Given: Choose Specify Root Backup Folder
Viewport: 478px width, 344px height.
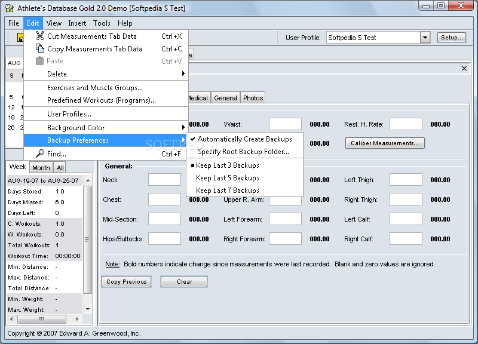Looking at the screenshot, I should pos(244,152).
